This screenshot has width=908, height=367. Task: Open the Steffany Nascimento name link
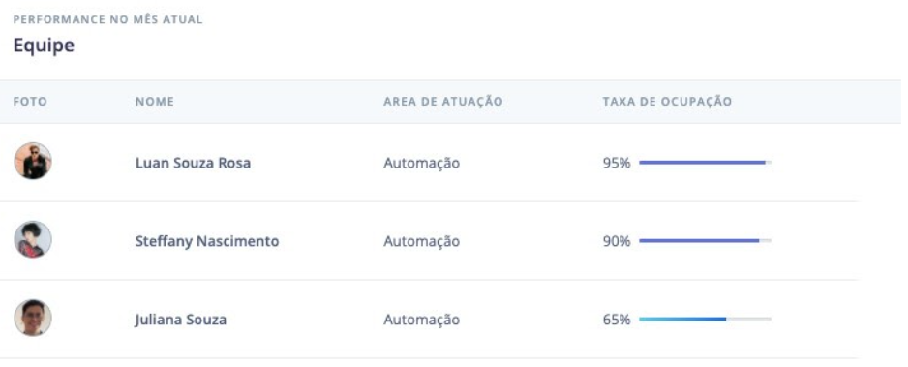(207, 241)
